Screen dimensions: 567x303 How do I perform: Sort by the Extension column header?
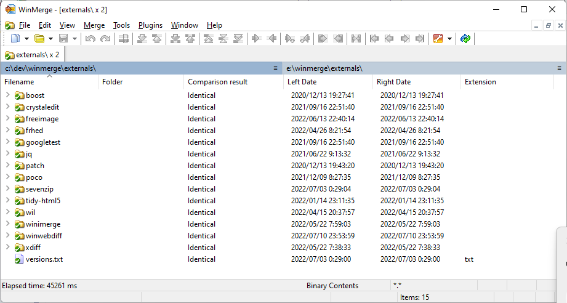click(x=507, y=82)
